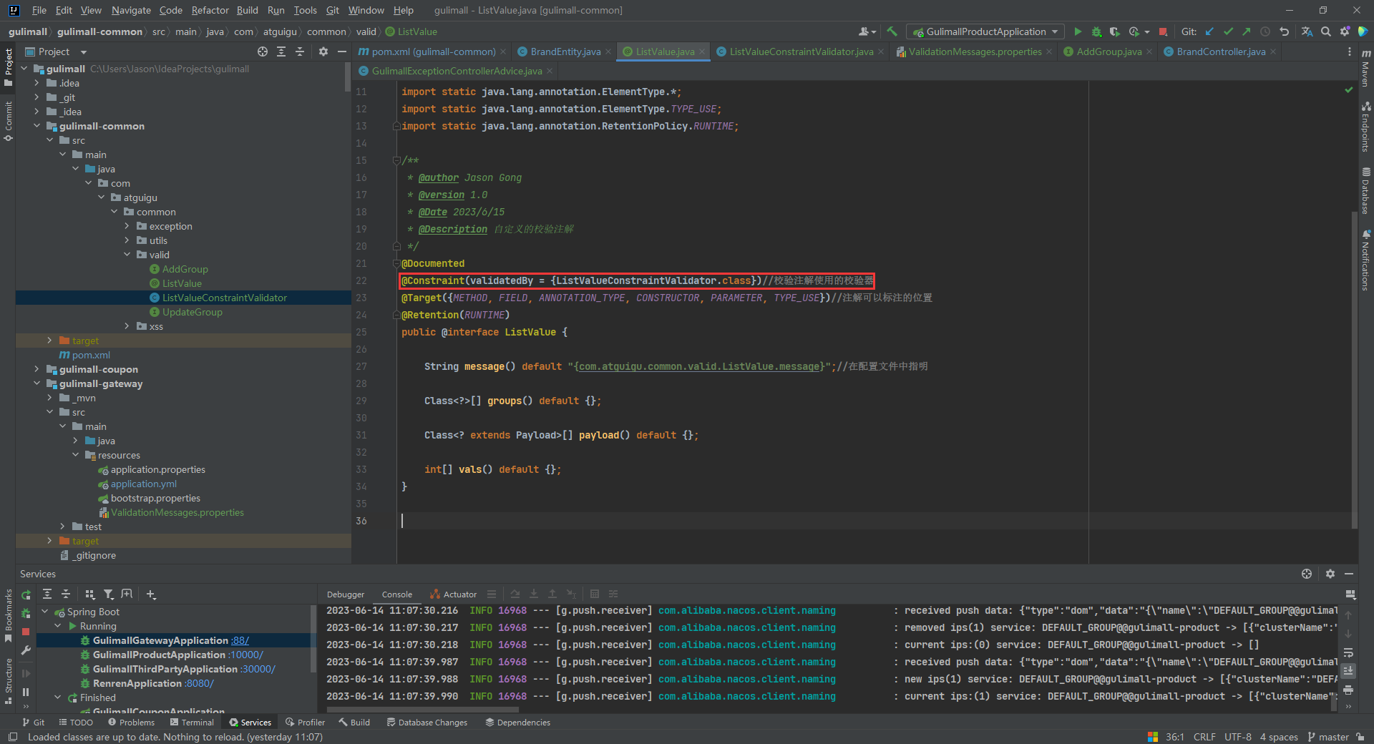The height and width of the screenshot is (744, 1374).
Task: Click the Git update project blue arrow
Action: point(1209,31)
